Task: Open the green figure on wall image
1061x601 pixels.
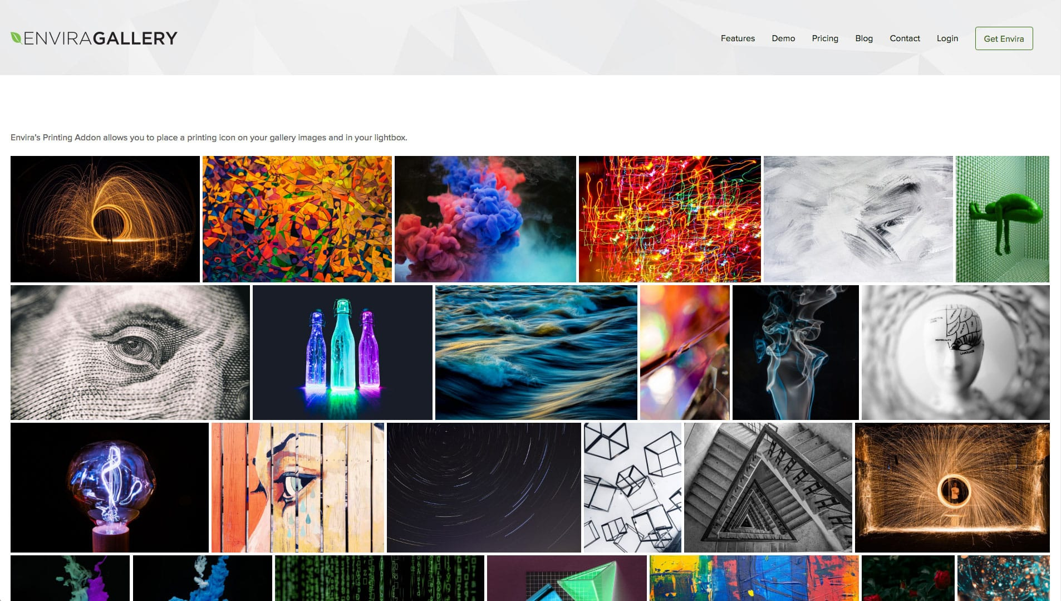Action: [1002, 219]
